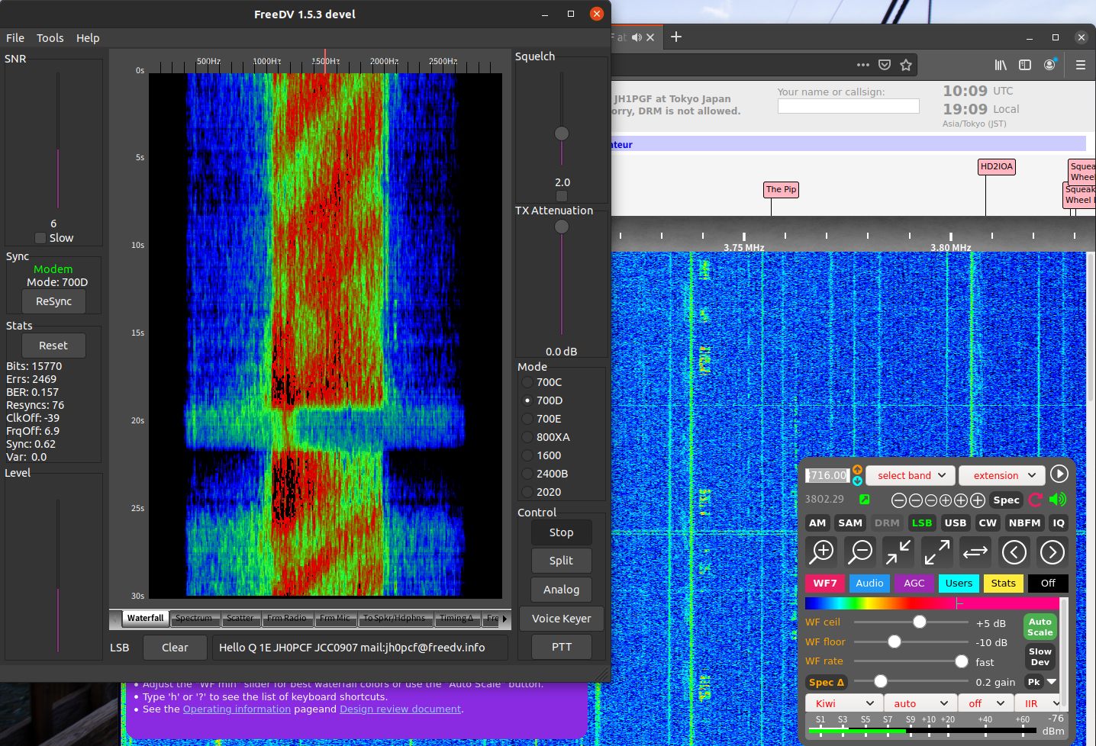Click the Voice Keyer button
The height and width of the screenshot is (746, 1096).
click(561, 619)
